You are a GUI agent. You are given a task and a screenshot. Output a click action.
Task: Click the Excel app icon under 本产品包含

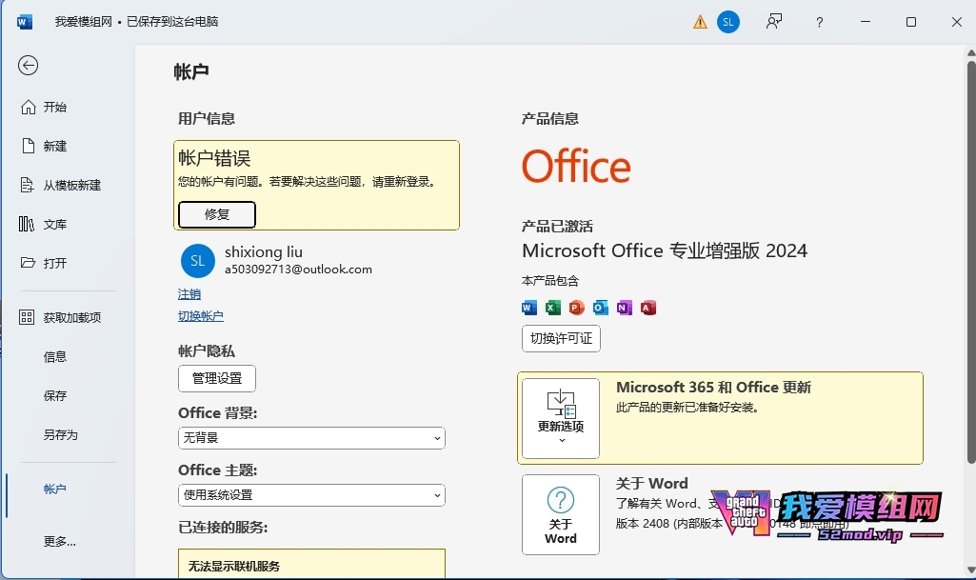pos(552,308)
